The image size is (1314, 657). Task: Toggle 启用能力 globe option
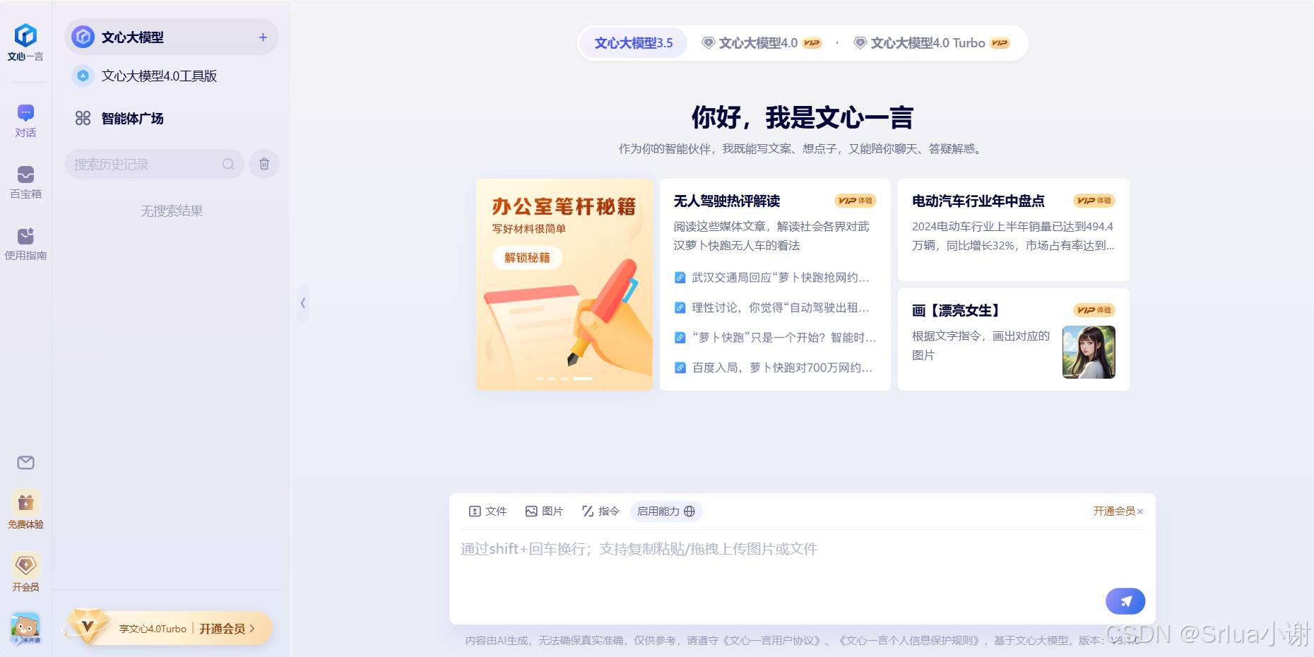click(666, 511)
